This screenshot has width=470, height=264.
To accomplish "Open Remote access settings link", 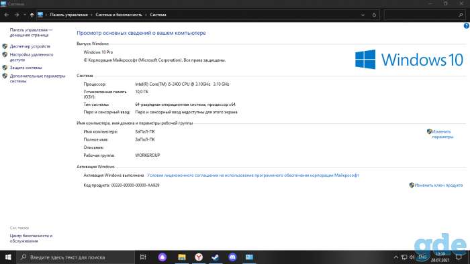I will click(32, 57).
